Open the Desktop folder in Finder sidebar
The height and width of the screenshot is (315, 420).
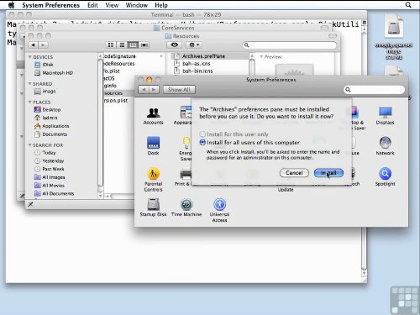point(47,109)
